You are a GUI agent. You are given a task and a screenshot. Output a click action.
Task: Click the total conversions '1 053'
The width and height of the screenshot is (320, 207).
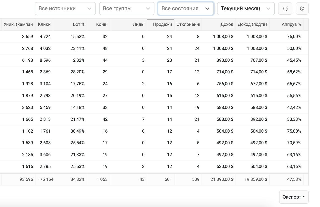click(x=102, y=179)
